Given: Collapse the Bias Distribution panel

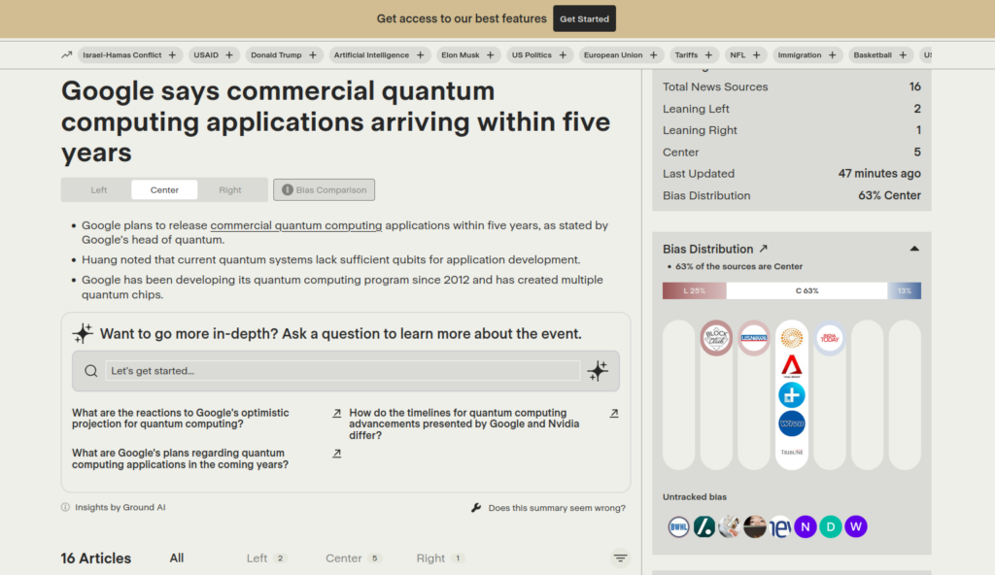Looking at the screenshot, I should point(913,249).
